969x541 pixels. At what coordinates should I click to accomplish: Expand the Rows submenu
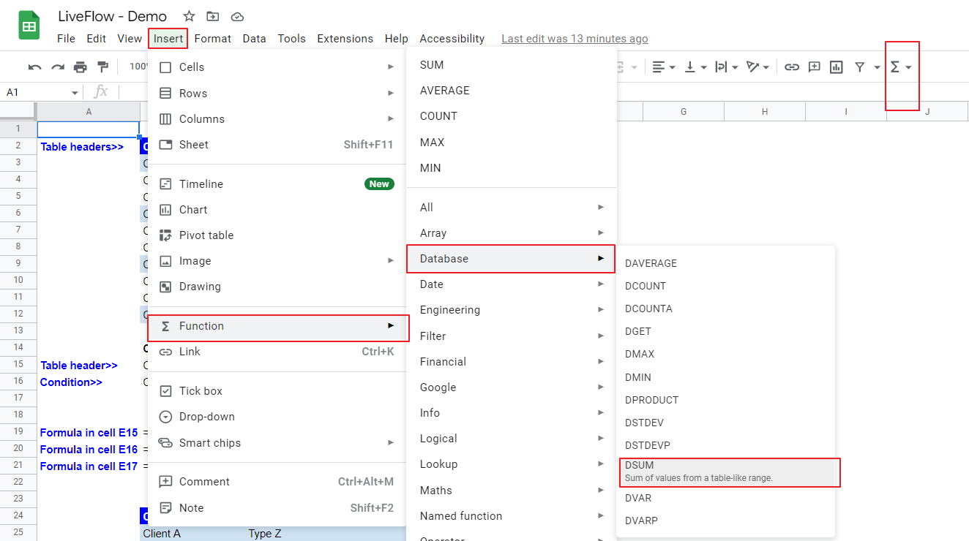[x=277, y=94]
